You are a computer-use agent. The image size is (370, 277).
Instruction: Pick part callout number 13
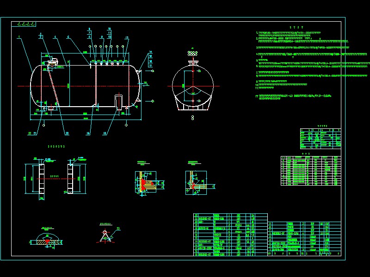click(127, 37)
